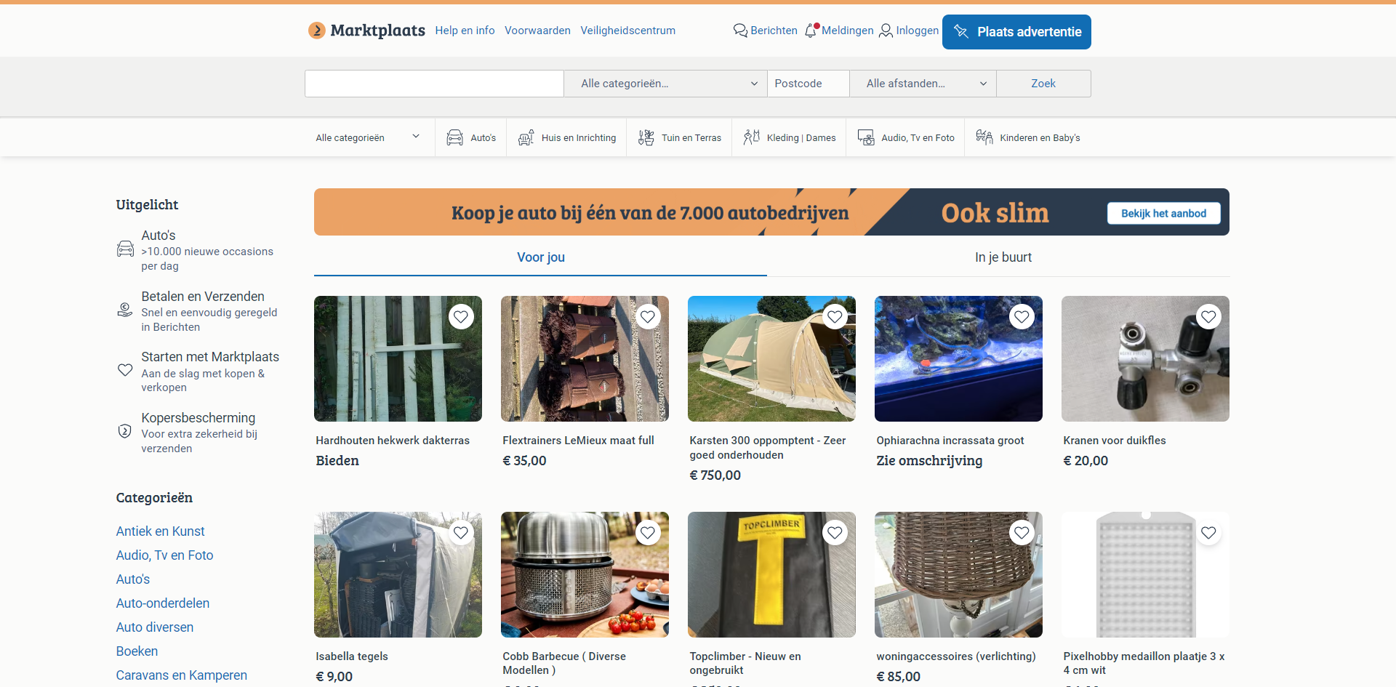Open Auto's category car icon
This screenshot has height=687, width=1396.
point(454,138)
